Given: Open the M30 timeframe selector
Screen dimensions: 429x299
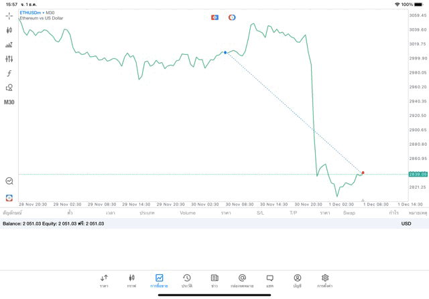Looking at the screenshot, I should 9,102.
